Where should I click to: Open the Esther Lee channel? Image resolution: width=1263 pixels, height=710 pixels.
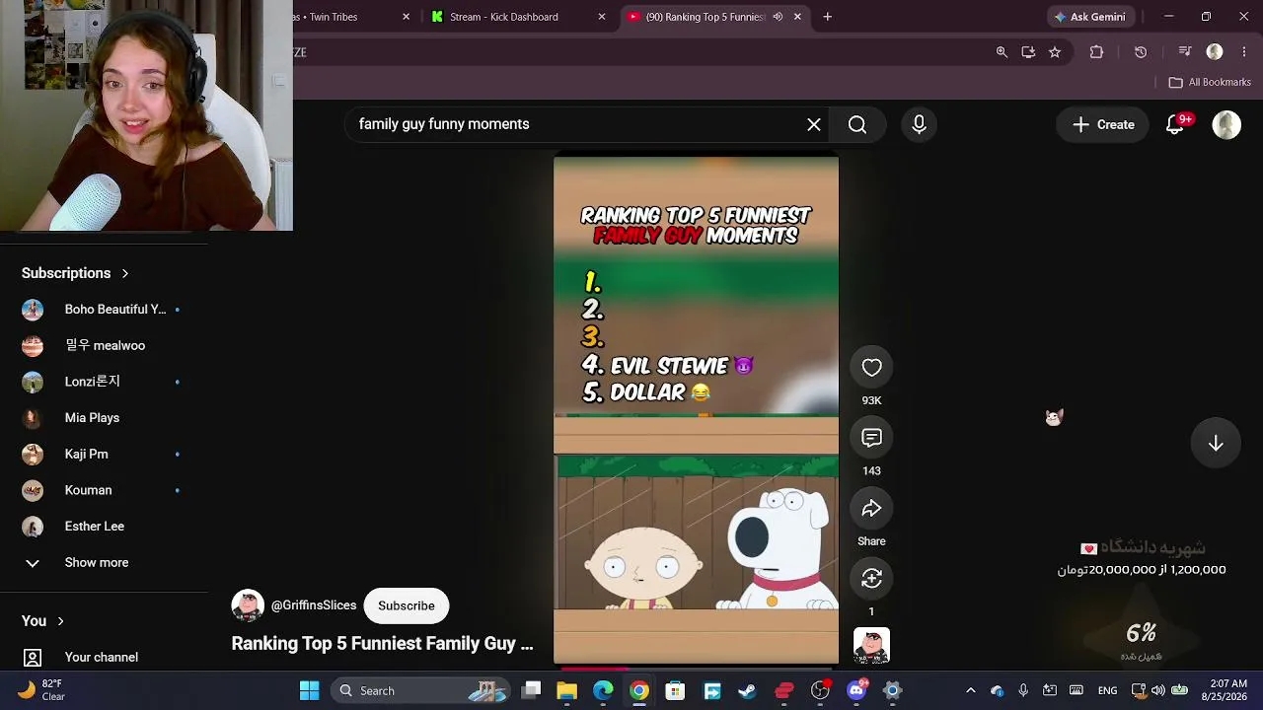104,527
